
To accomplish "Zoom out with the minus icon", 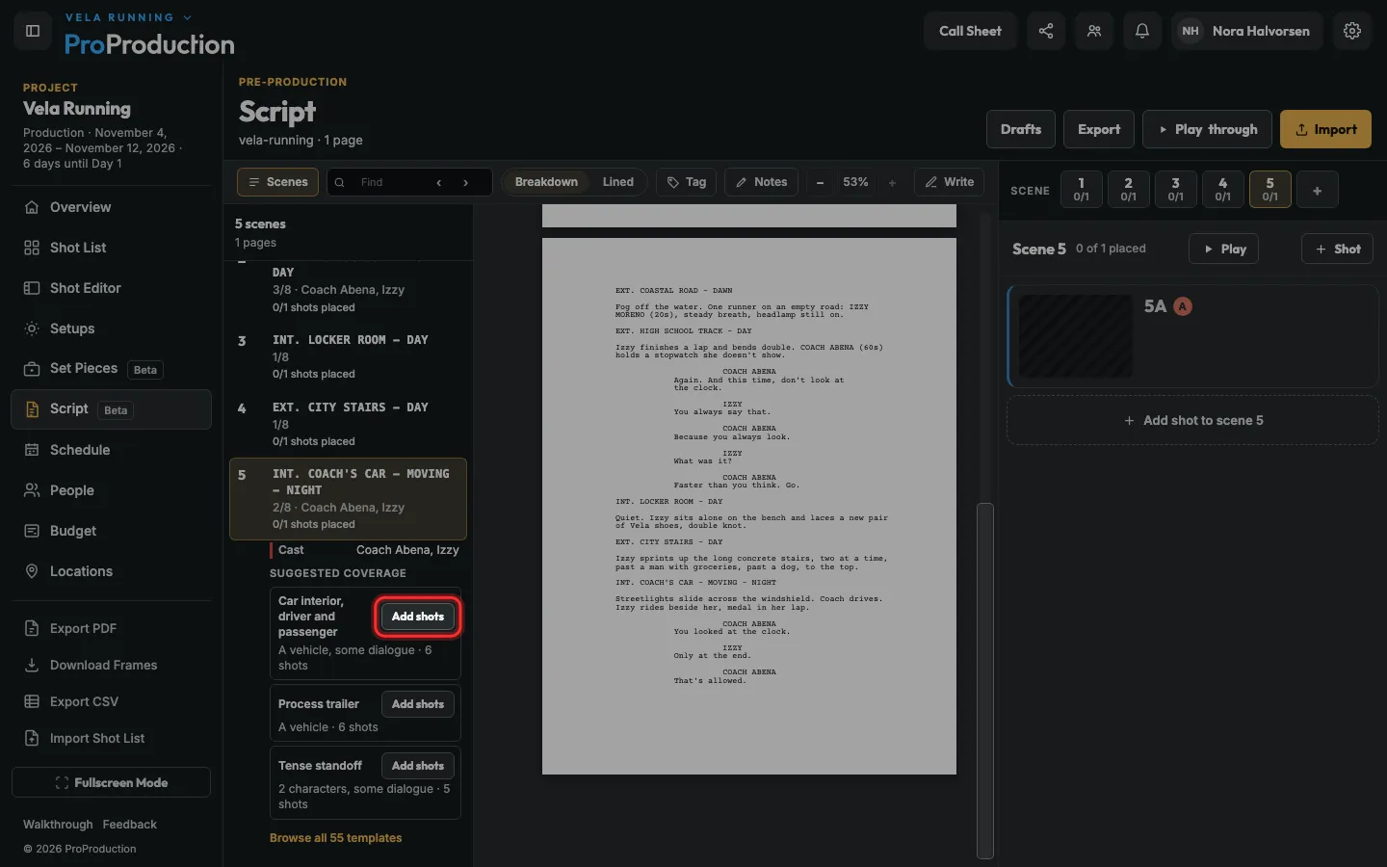I will pos(821,182).
